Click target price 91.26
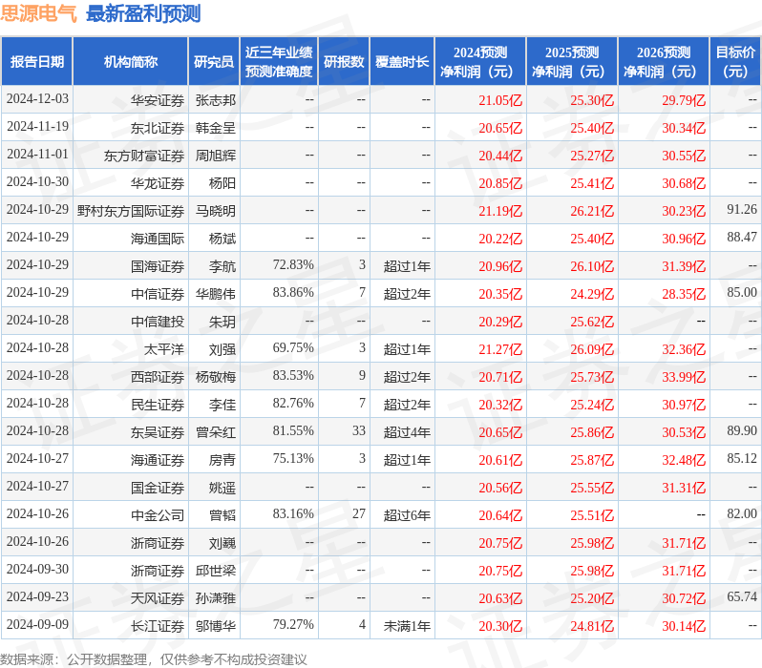The height and width of the screenshot is (668, 762). point(742,209)
